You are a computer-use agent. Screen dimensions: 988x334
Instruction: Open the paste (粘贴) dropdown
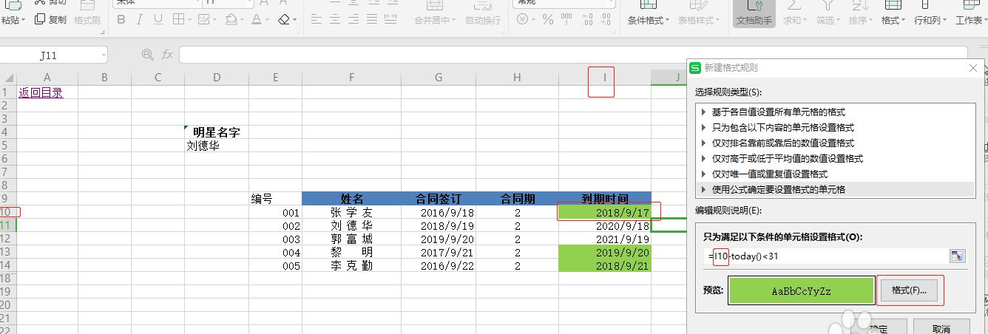[x=13, y=21]
